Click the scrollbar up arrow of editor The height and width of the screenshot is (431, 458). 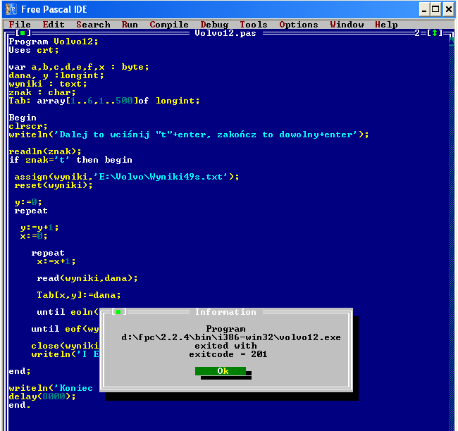pyautogui.click(x=452, y=42)
